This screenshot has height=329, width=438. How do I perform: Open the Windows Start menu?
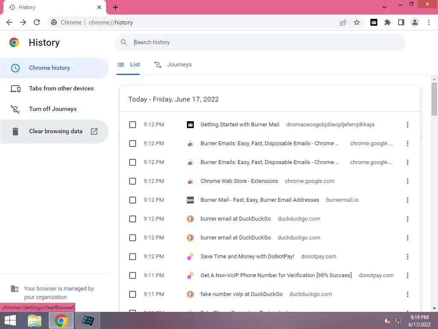[x=10, y=320]
